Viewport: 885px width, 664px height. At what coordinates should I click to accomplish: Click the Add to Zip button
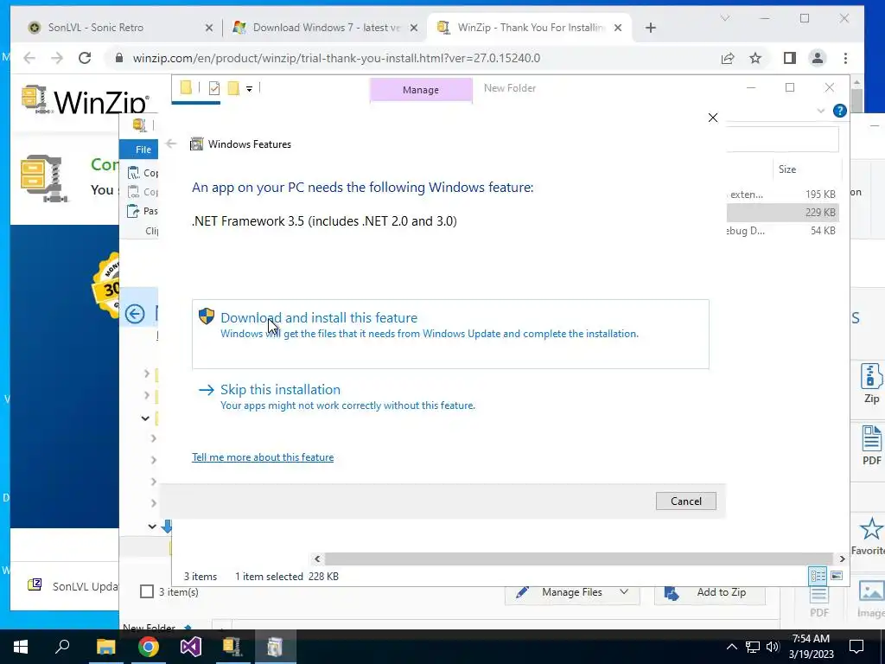click(x=710, y=592)
